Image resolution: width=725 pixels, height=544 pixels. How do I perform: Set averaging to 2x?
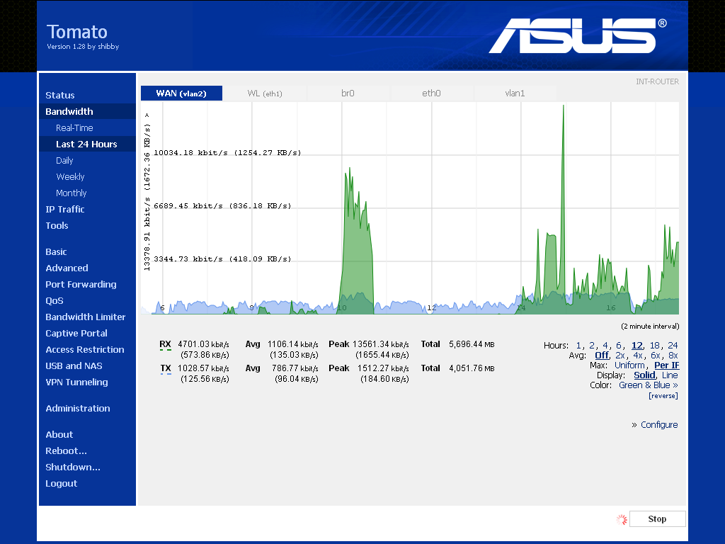pos(620,356)
